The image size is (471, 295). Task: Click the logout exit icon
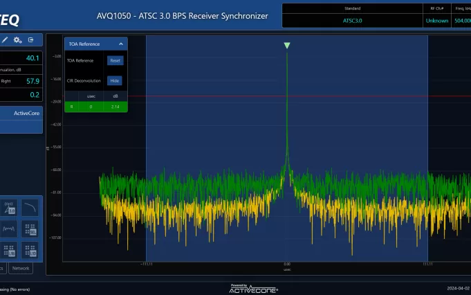coord(30,40)
